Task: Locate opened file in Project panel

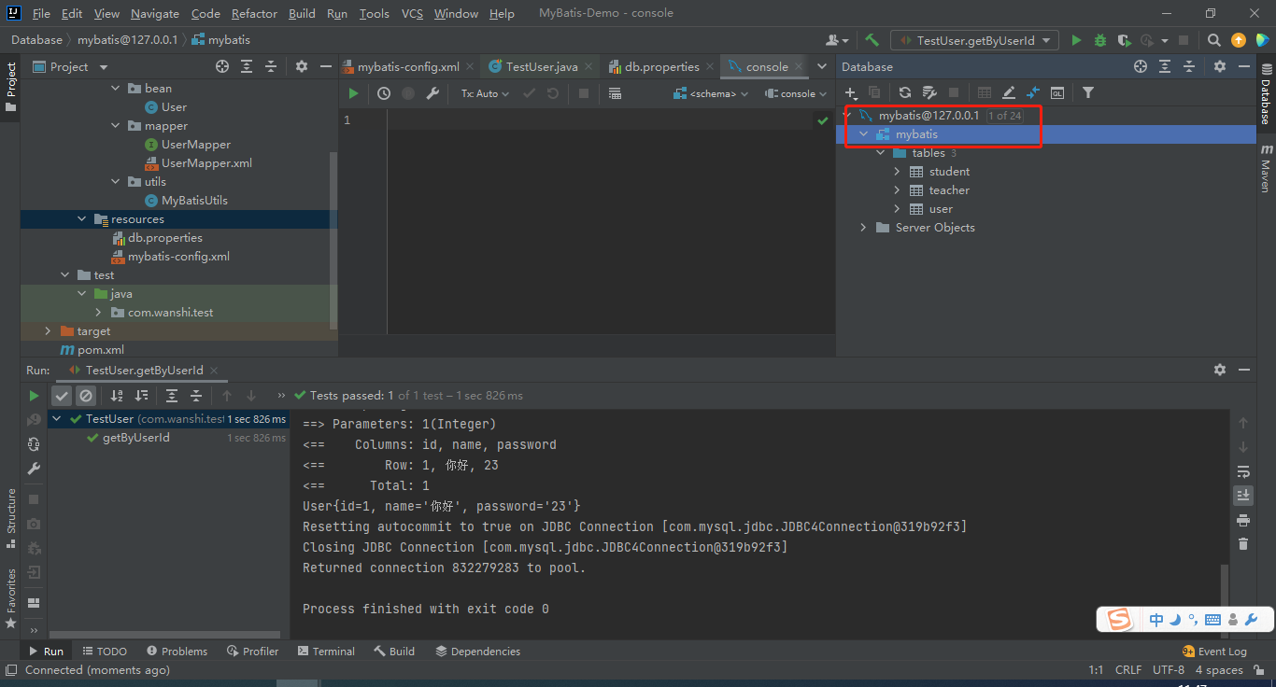Action: click(222, 66)
